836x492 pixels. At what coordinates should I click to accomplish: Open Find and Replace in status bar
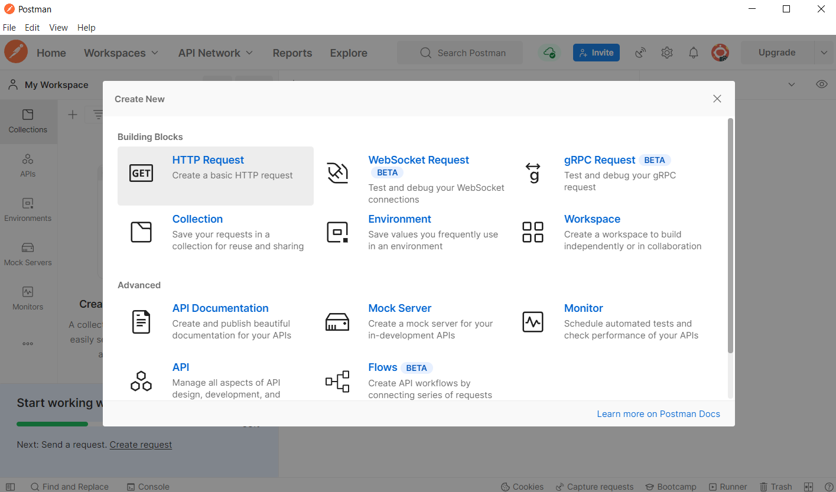69,487
